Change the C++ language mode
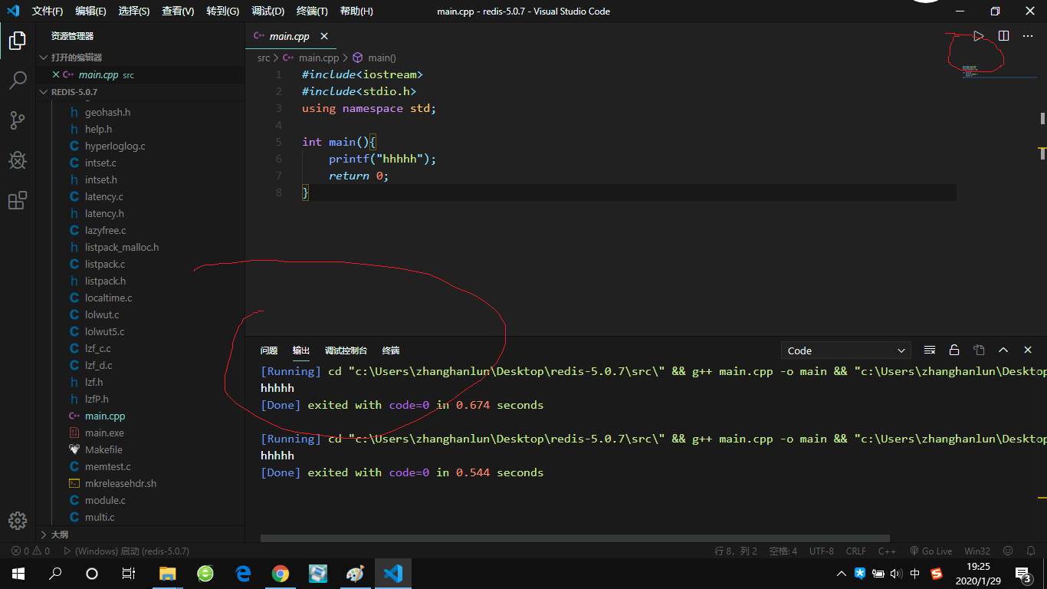The height and width of the screenshot is (589, 1047). click(887, 551)
